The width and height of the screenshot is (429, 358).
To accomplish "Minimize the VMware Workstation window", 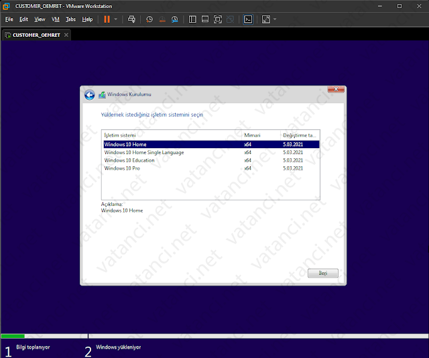I will click(x=380, y=6).
